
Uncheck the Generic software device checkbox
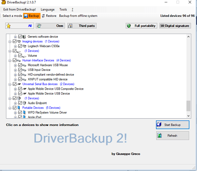[20, 37]
